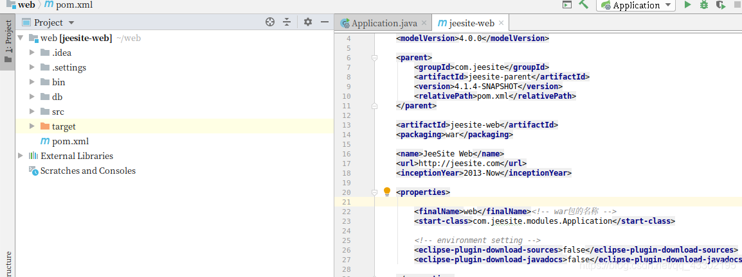Viewport: 742px width, 277px height.
Task: Run with Coverage using shield icon
Action: pos(721,5)
